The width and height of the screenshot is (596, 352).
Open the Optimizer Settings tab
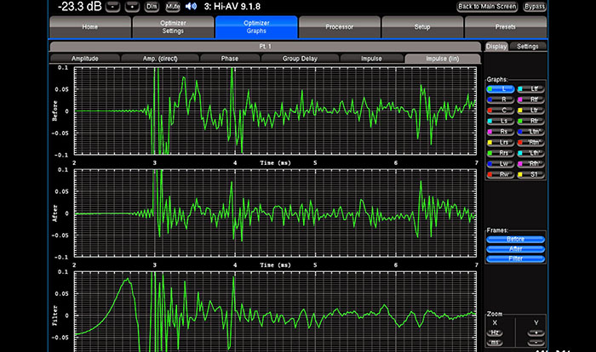pyautogui.click(x=173, y=27)
